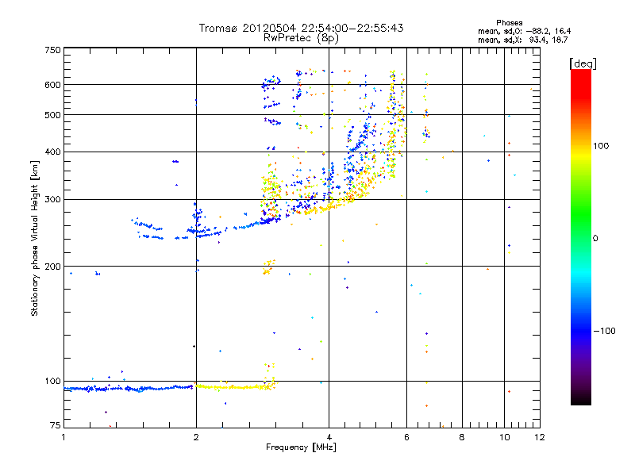Click the x-axis tick label '6'

tap(407, 437)
